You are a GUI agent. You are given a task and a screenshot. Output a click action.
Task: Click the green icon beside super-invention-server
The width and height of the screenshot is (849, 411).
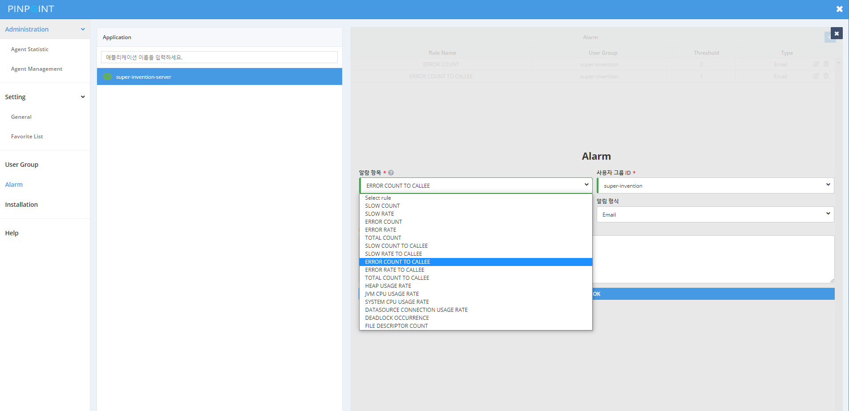[x=107, y=77]
